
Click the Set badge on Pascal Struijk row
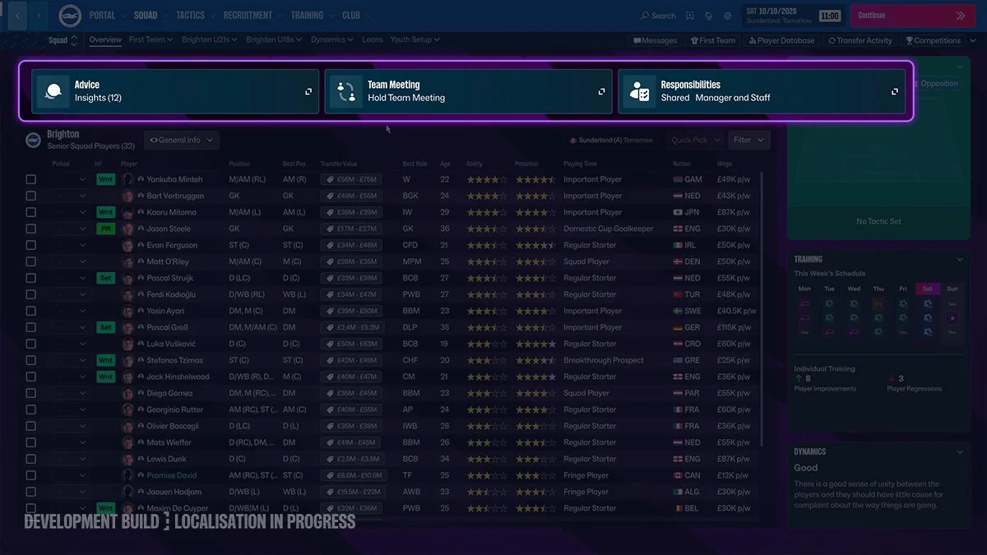click(x=105, y=278)
